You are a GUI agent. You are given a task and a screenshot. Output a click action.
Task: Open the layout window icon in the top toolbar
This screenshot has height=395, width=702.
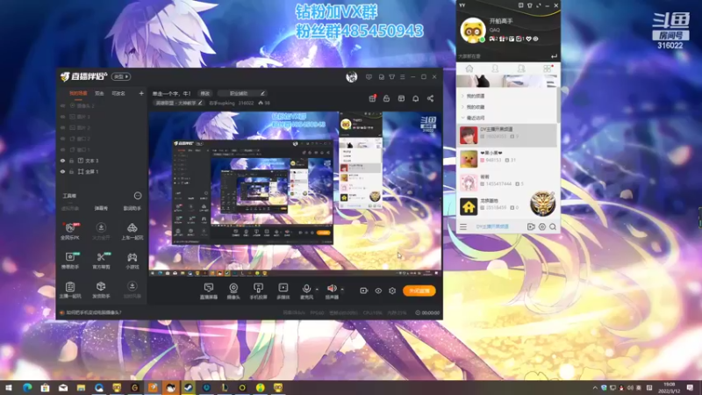(x=401, y=98)
